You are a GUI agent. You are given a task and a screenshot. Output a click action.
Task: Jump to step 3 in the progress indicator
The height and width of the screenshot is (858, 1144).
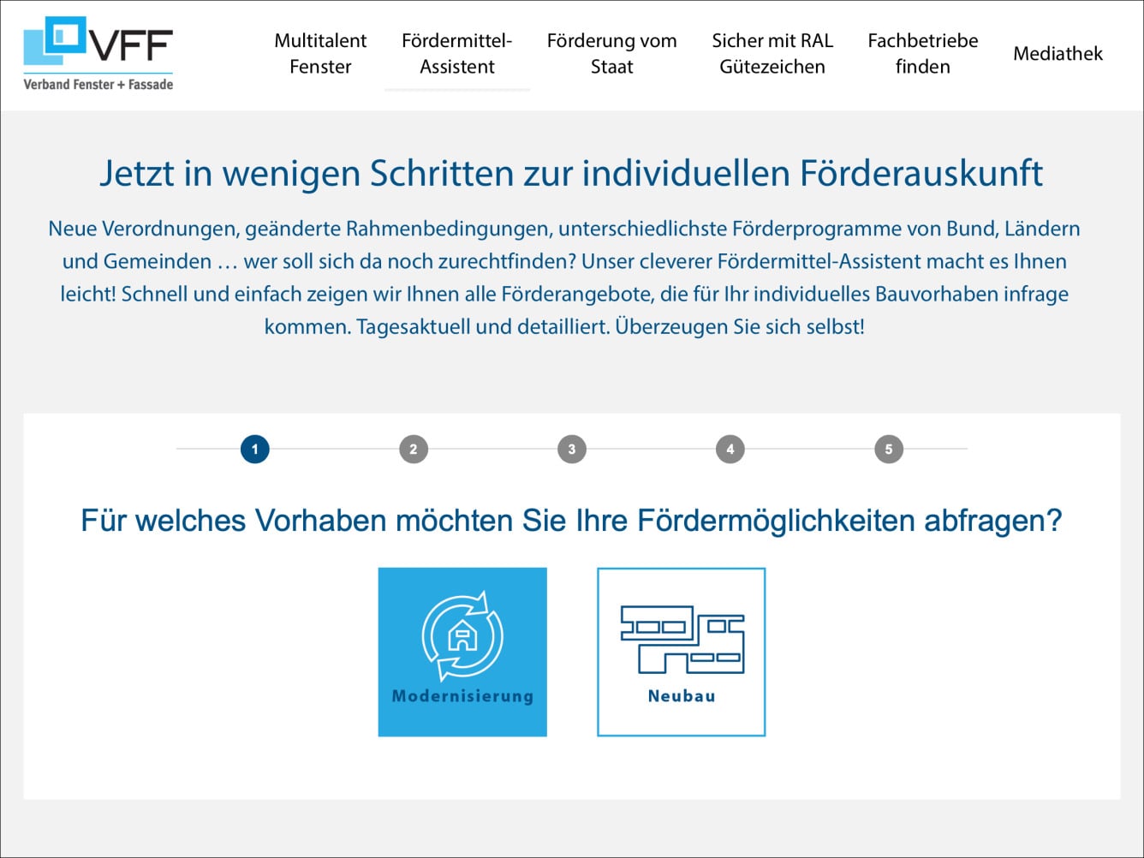coord(572,449)
